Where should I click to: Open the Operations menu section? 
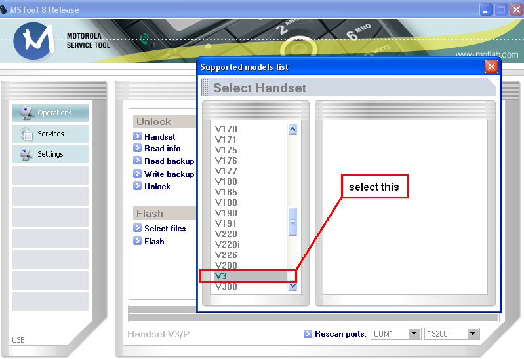[50, 113]
